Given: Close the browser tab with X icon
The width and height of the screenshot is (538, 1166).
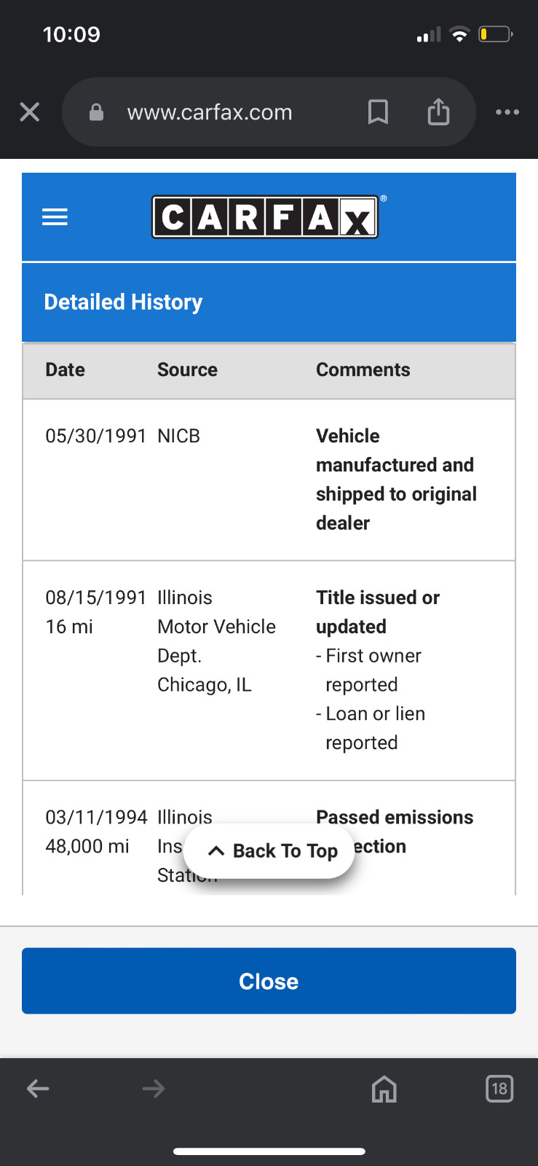Looking at the screenshot, I should click(x=30, y=112).
